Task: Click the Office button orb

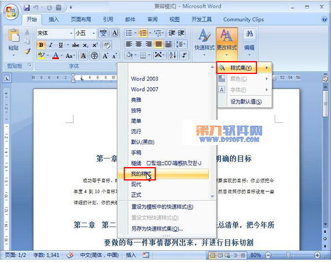Action: coord(11,12)
